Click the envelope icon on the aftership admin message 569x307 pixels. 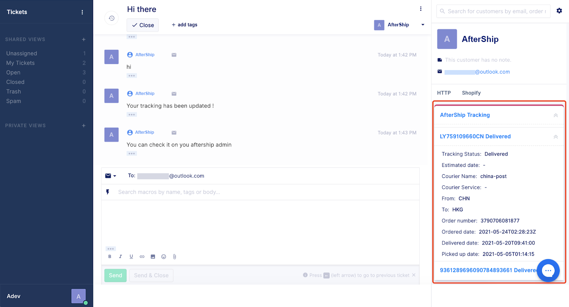[x=174, y=133]
